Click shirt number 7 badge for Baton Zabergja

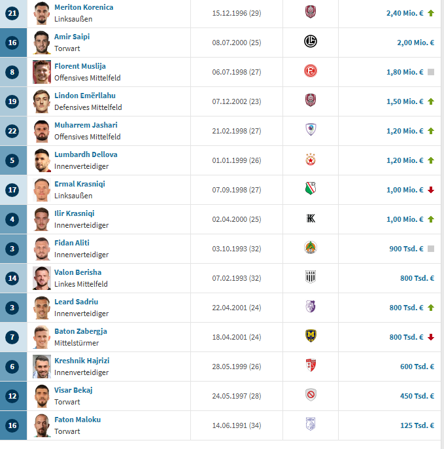tap(12, 337)
